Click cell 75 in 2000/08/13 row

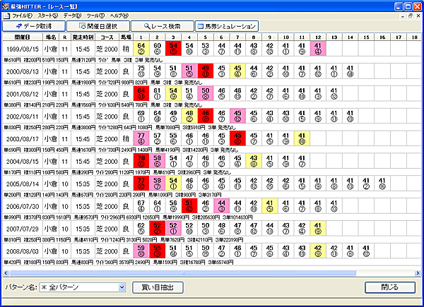tap(141, 71)
